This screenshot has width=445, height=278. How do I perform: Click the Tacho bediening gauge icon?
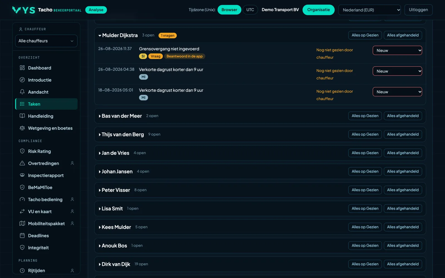[22, 199]
